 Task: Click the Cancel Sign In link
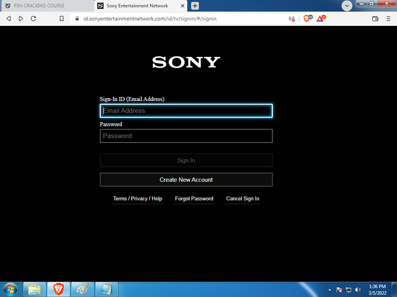coord(243,199)
